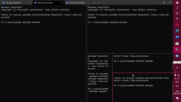The width and height of the screenshot is (181, 102).
Task: Show hidden system tray icons chevron
Action: 175,72
